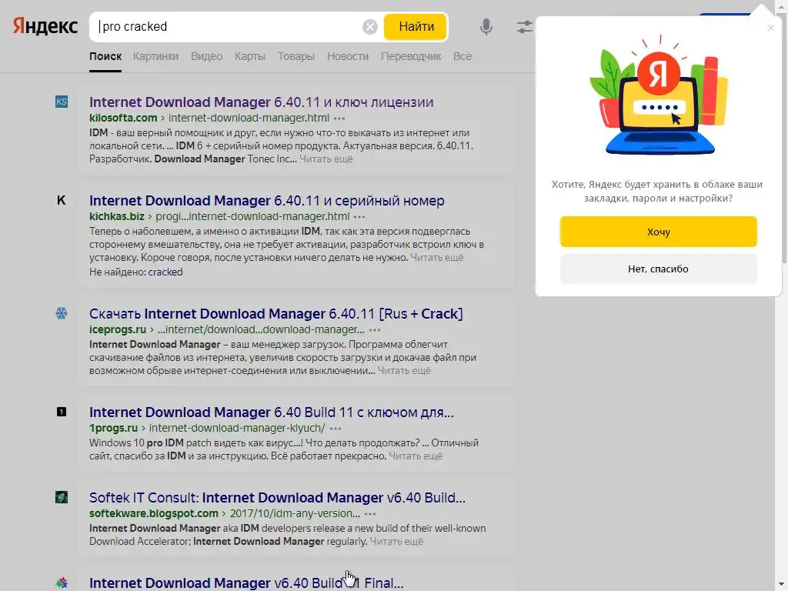Show all services via Все
The image size is (788, 591).
[462, 56]
